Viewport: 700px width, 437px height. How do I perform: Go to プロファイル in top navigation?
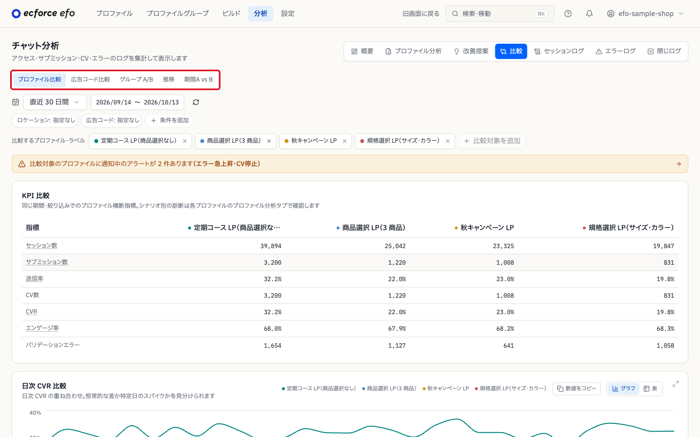114,14
